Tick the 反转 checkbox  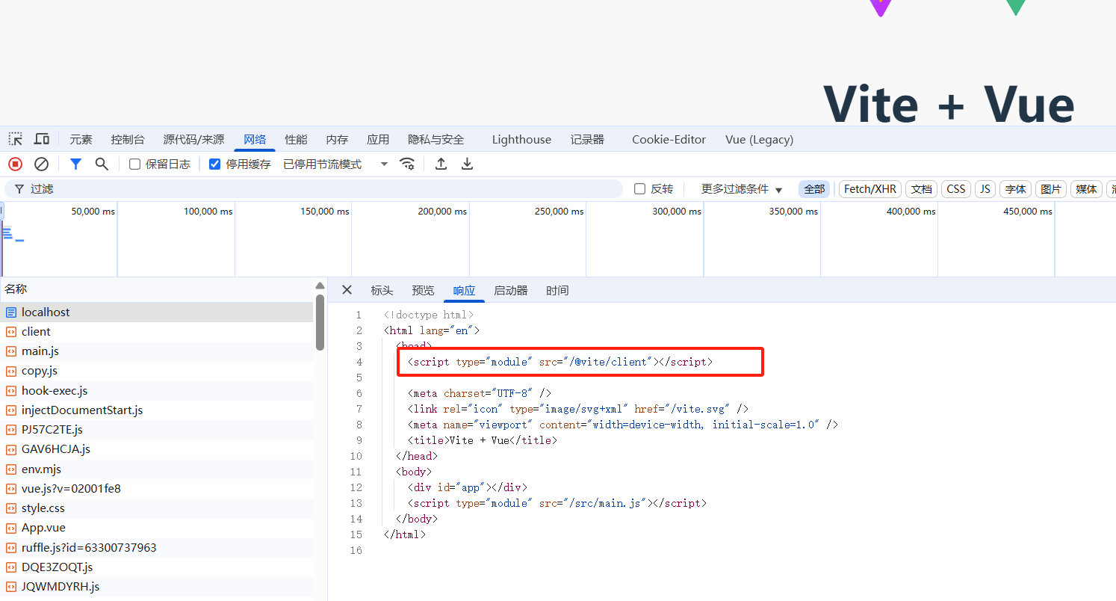639,189
